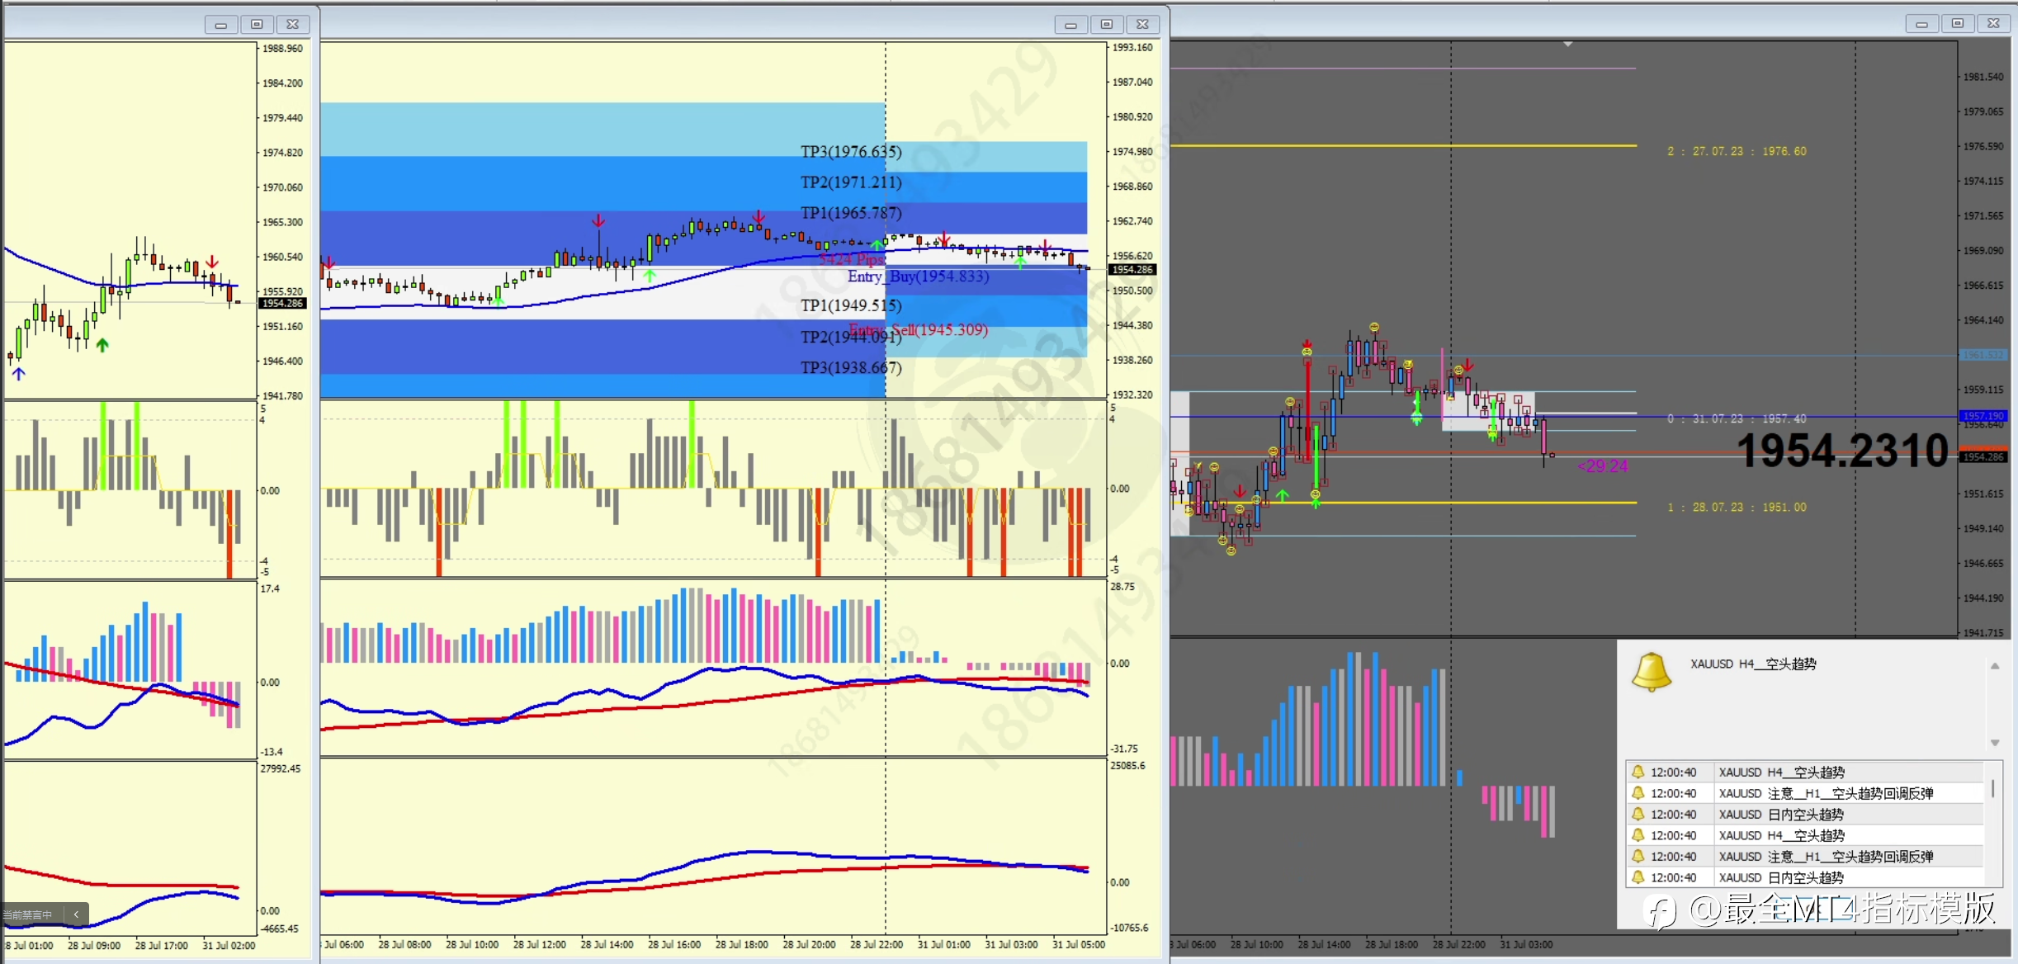Image resolution: width=2018 pixels, height=964 pixels.
Task: Minimize the middle chart window
Action: pyautogui.click(x=1070, y=25)
